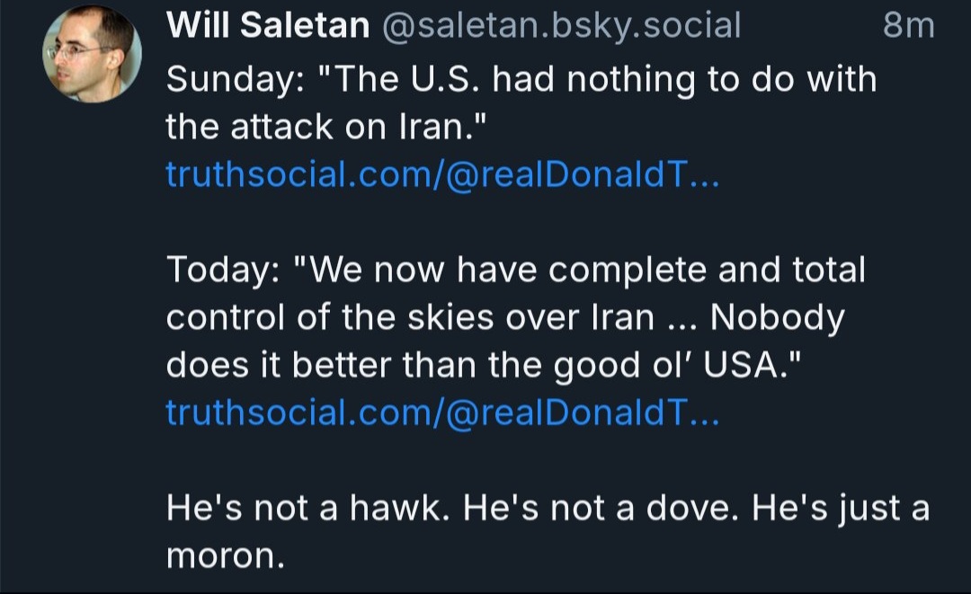
Task: Click the line starting "control of the skies"
Action: click(x=505, y=317)
